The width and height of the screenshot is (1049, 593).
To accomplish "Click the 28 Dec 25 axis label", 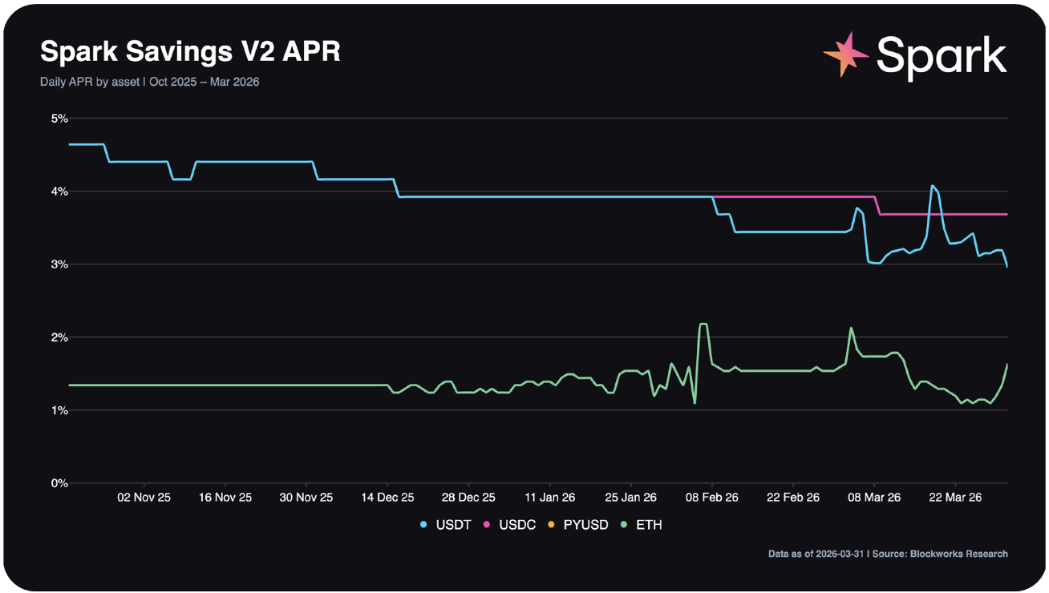I will click(x=468, y=498).
